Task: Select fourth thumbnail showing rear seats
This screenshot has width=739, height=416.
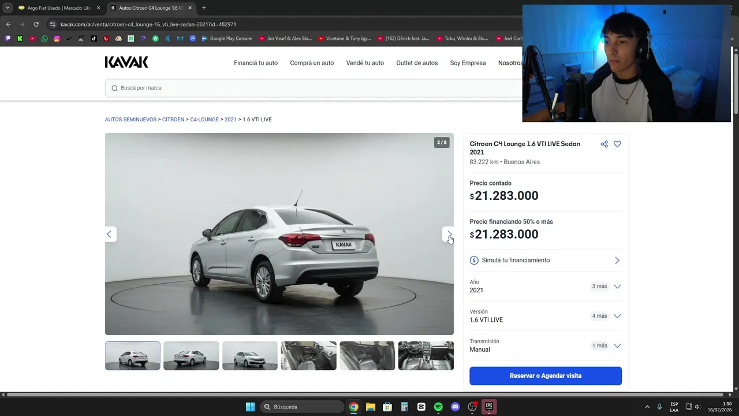Action: click(308, 356)
